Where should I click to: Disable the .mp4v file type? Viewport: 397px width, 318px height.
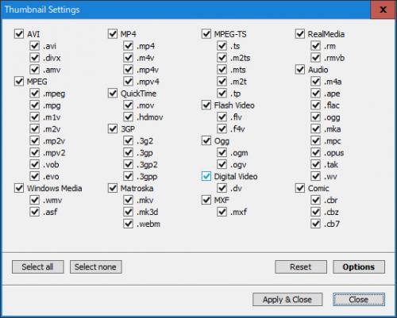coord(129,70)
